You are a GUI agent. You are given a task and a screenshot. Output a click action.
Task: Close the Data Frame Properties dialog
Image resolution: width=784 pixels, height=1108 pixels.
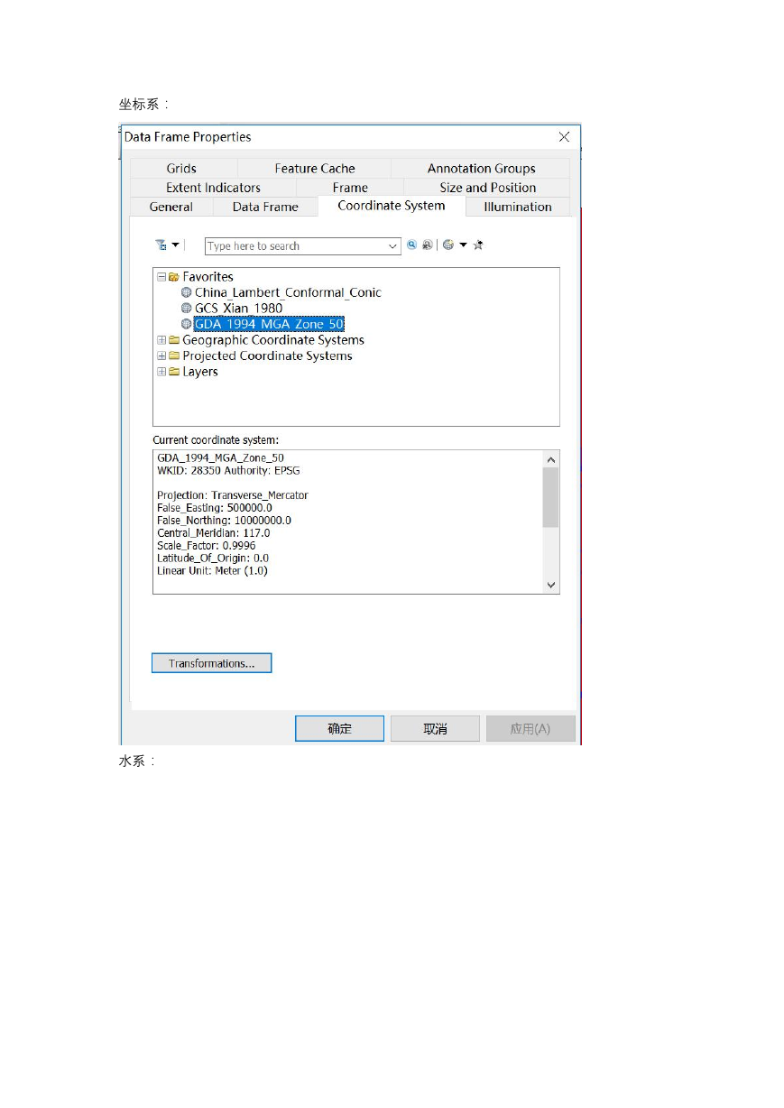tap(564, 137)
